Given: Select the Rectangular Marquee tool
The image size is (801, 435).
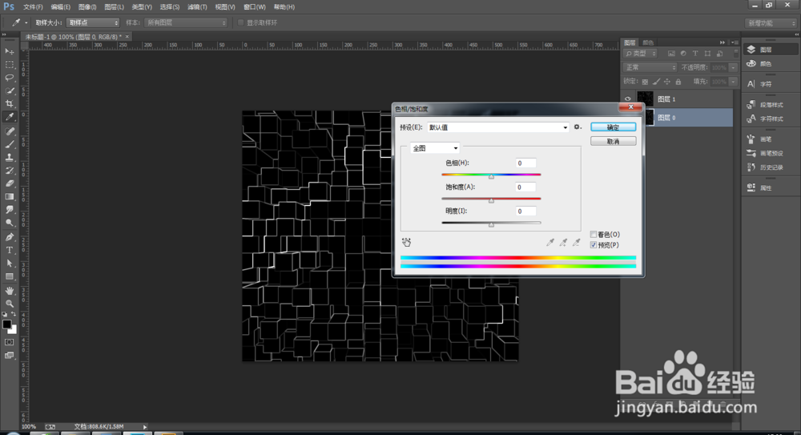Looking at the screenshot, I should [x=9, y=64].
